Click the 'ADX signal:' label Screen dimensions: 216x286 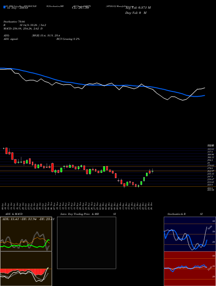tap(11, 39)
